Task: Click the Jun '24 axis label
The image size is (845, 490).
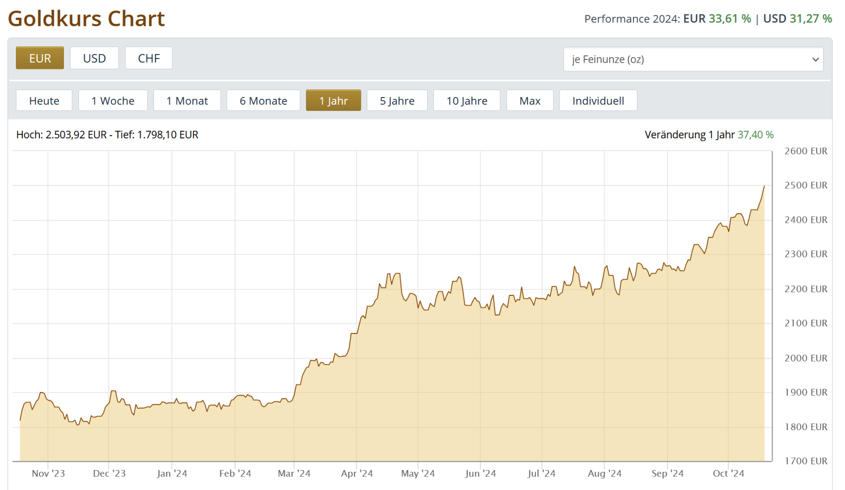Action: point(481,474)
